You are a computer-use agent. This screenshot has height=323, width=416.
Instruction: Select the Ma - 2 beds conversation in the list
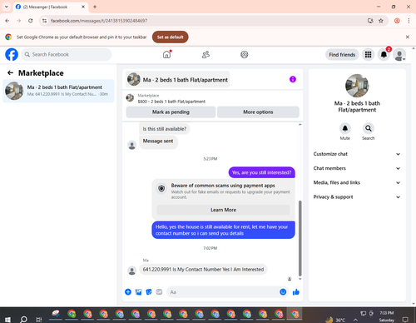(58, 91)
